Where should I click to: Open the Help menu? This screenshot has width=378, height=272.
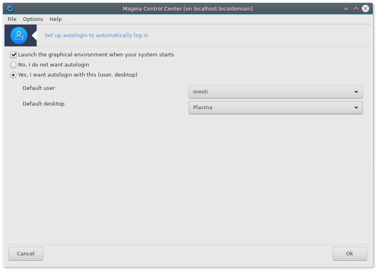tap(56, 19)
